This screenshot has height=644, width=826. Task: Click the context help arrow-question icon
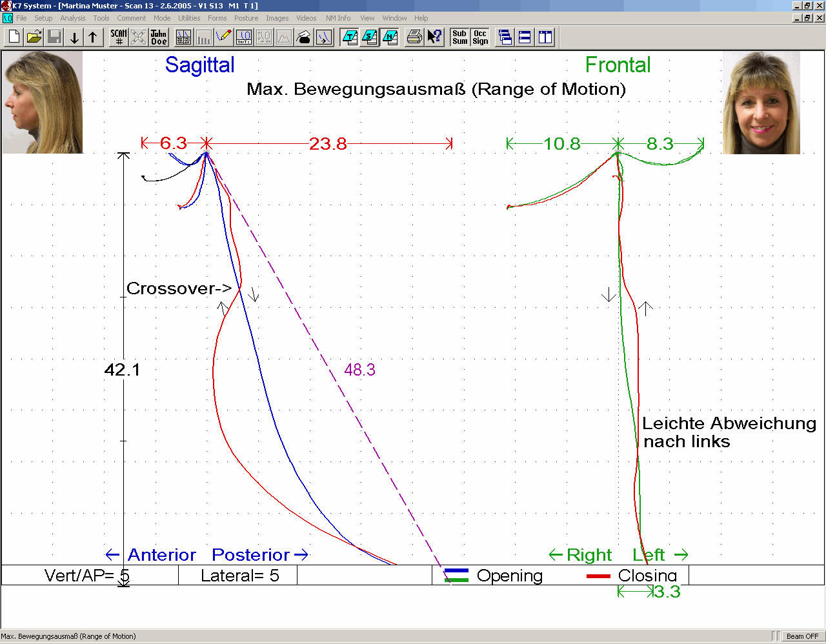(x=435, y=37)
